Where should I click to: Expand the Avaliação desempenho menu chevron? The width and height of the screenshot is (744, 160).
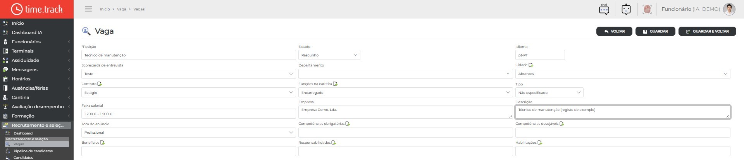(x=69, y=107)
